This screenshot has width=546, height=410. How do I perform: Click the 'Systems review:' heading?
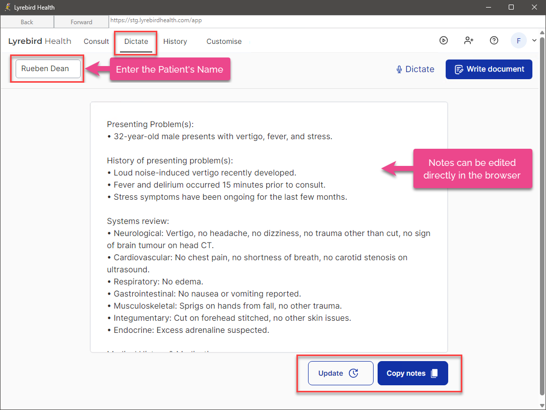pyautogui.click(x=138, y=221)
